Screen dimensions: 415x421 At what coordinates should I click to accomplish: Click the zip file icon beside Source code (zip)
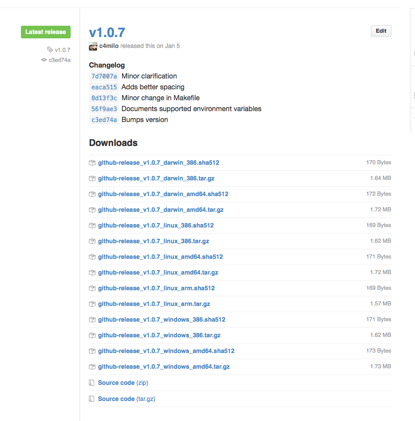pyautogui.click(x=92, y=383)
